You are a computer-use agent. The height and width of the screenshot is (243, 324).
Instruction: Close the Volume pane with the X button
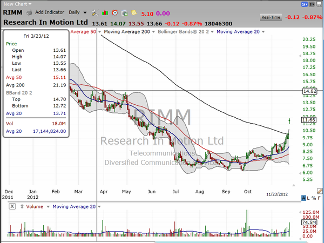12,206
